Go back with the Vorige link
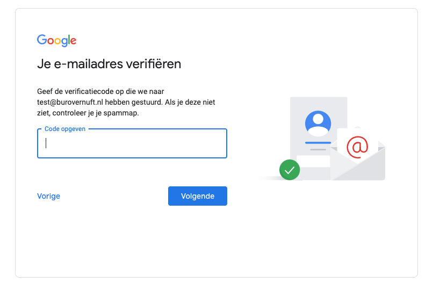The image size is (426, 283). (48, 196)
